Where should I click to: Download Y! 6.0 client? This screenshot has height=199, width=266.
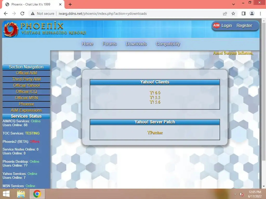point(155,93)
